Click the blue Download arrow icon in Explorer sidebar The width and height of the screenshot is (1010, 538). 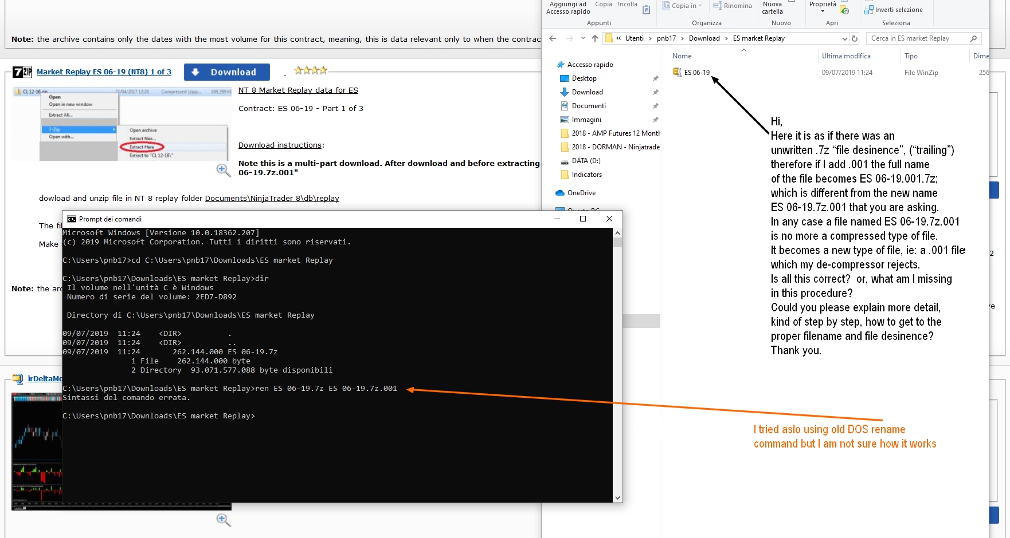tap(565, 92)
